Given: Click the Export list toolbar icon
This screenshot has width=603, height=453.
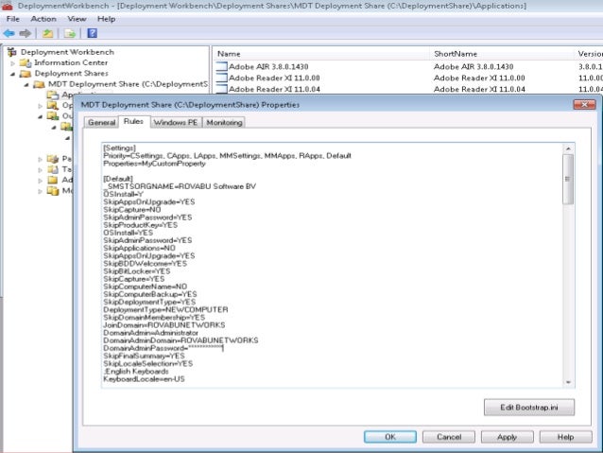Looking at the screenshot, I should pyautogui.click(x=70, y=33).
